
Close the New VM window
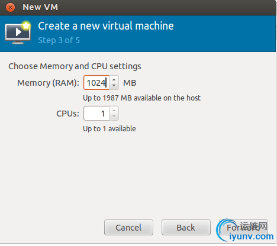tap(10, 8)
